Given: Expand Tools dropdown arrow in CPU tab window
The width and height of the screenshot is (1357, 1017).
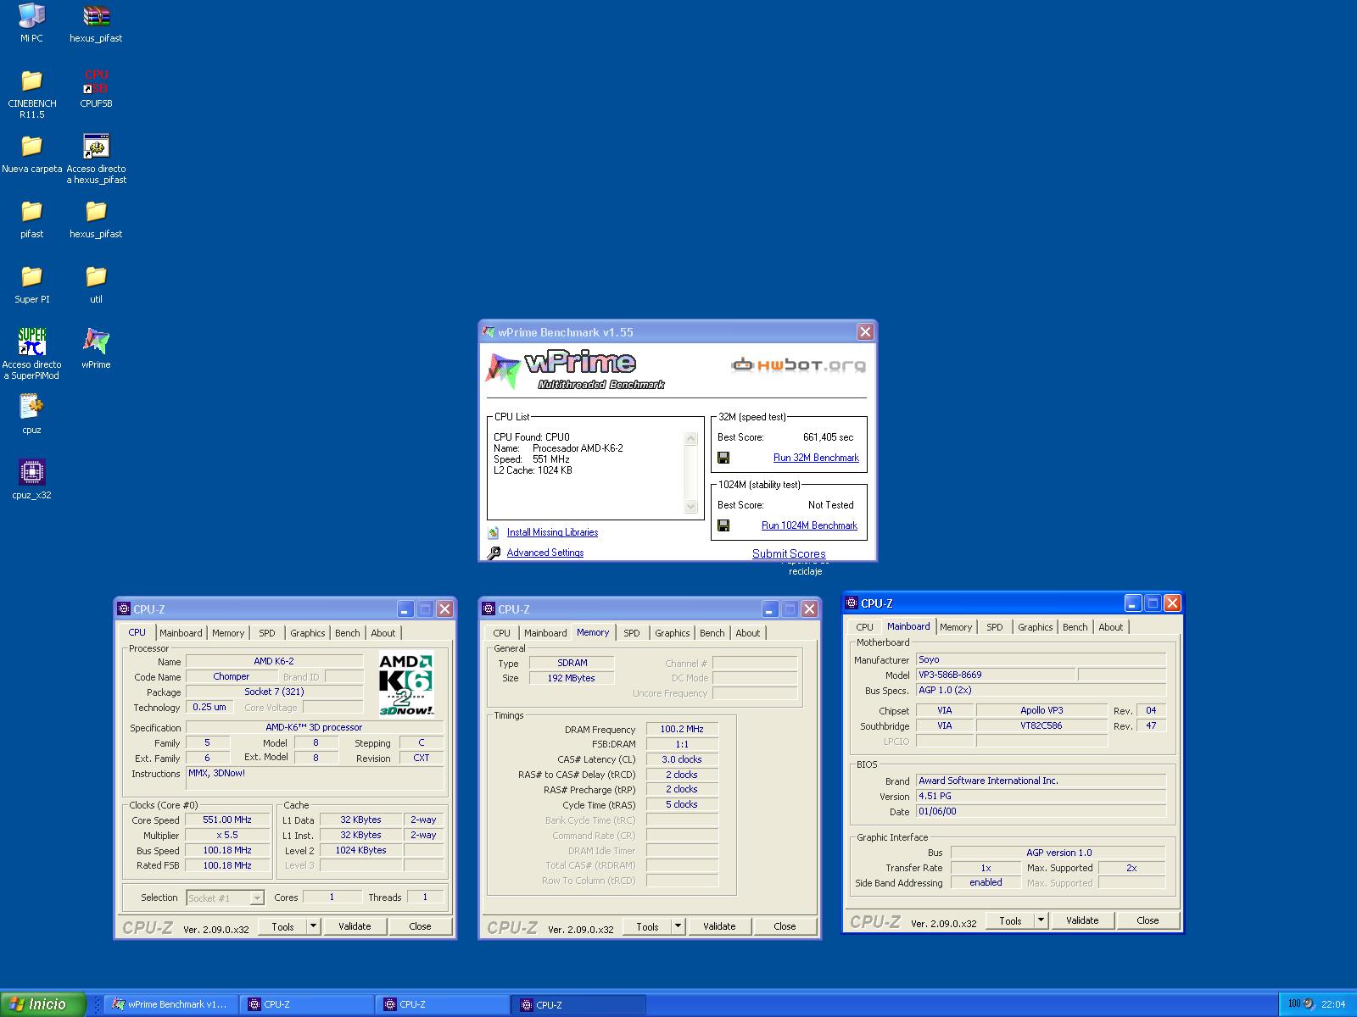Looking at the screenshot, I should click(x=313, y=926).
